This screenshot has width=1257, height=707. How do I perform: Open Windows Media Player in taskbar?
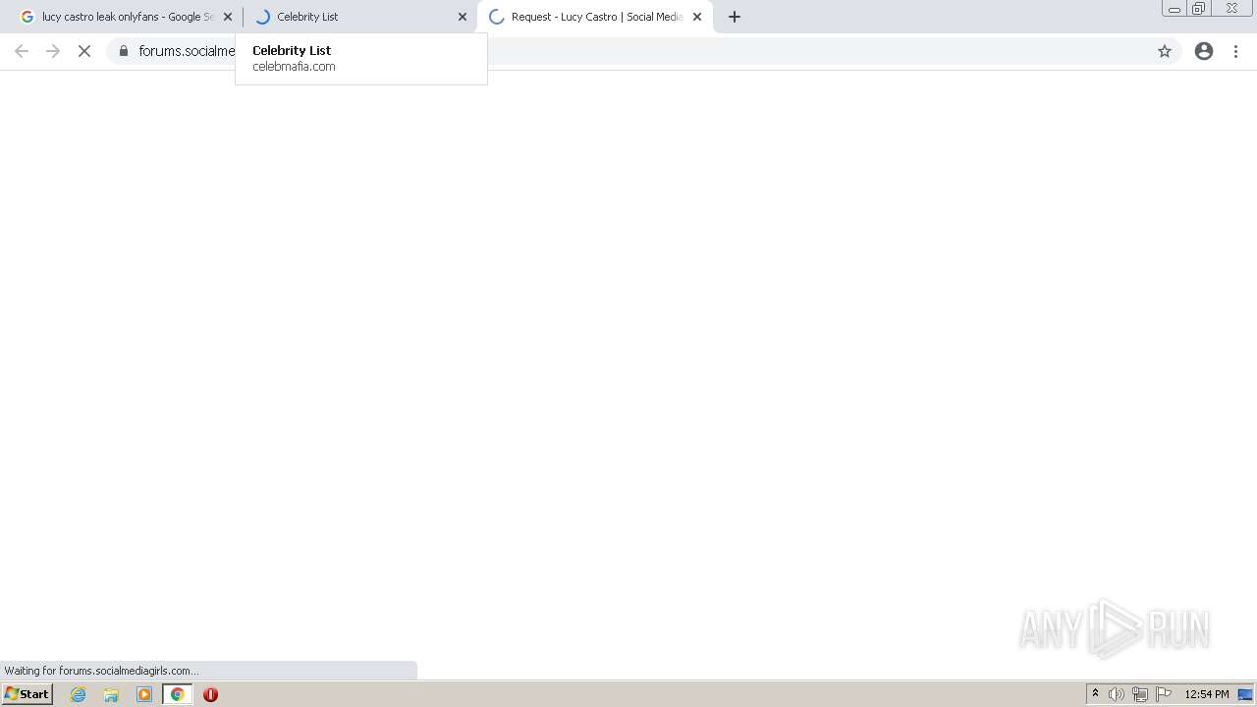[x=144, y=694]
